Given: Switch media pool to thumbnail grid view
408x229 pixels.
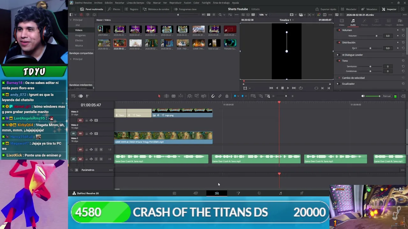Looking at the screenshot, I should (208, 15).
